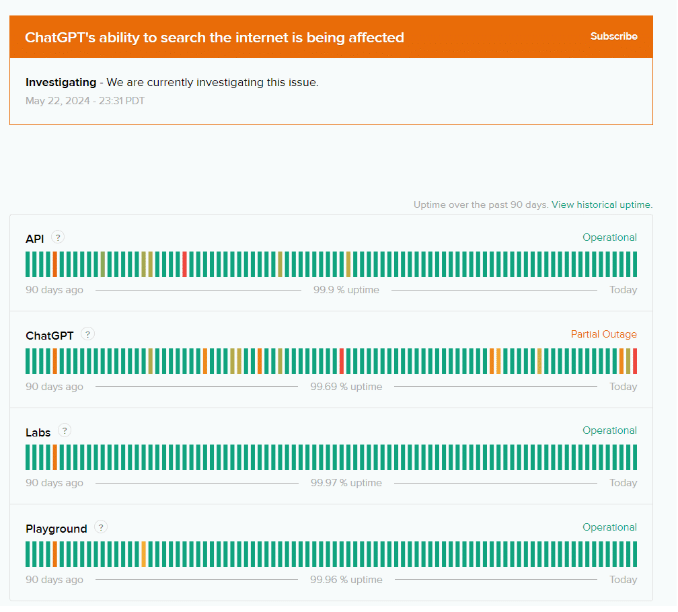The image size is (678, 612).
Task: Click the Labs component name
Action: pyautogui.click(x=38, y=432)
